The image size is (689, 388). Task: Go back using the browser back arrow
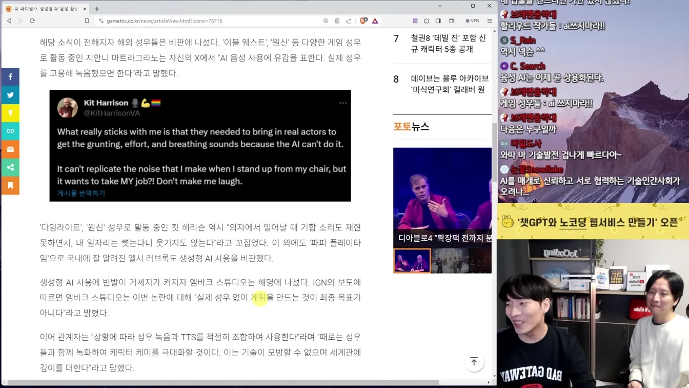pyautogui.click(x=9, y=21)
